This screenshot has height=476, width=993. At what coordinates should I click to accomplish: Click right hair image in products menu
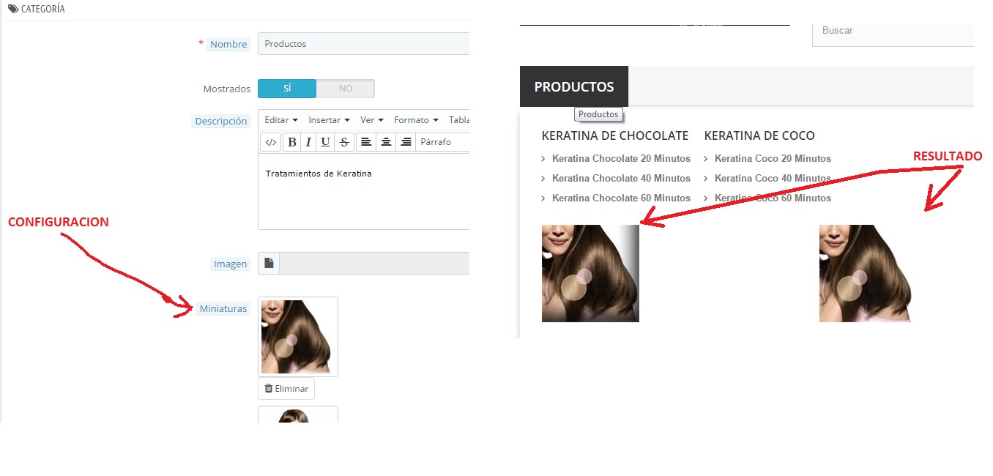click(x=867, y=273)
